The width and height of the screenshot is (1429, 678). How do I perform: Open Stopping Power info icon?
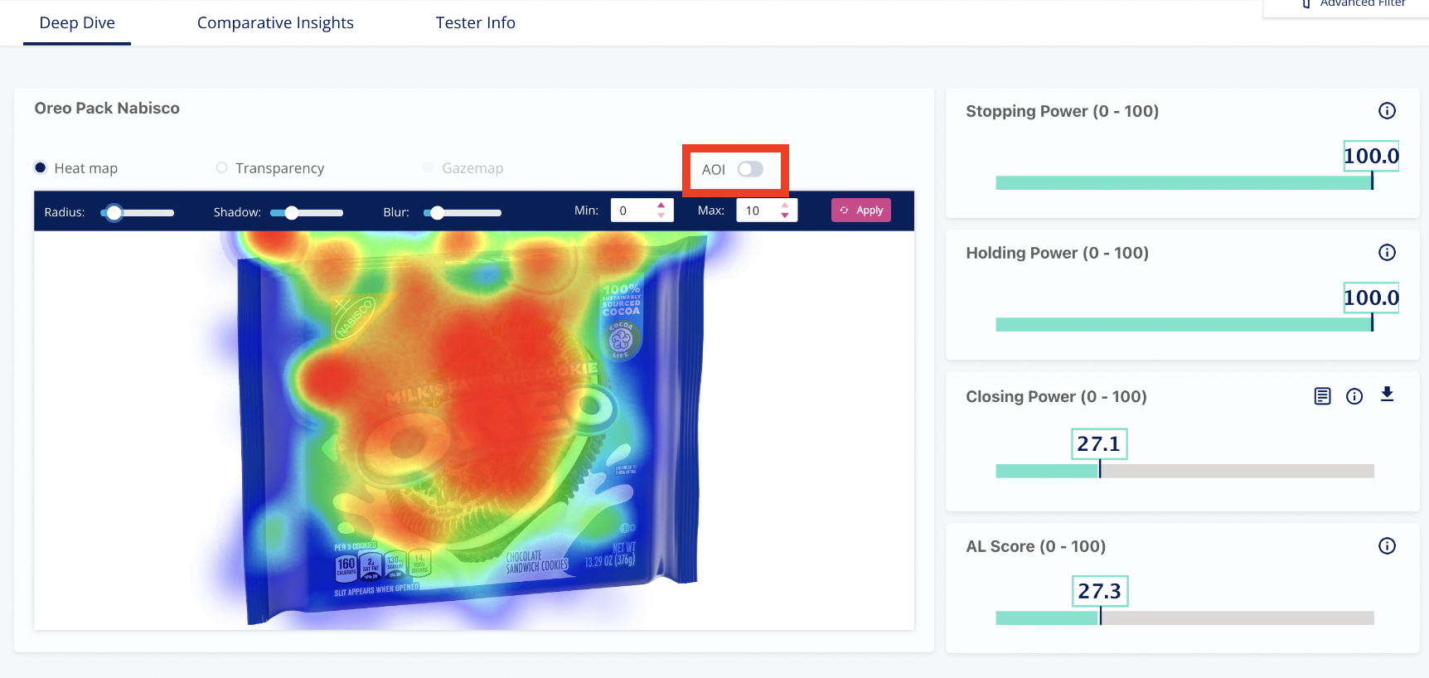tap(1387, 111)
